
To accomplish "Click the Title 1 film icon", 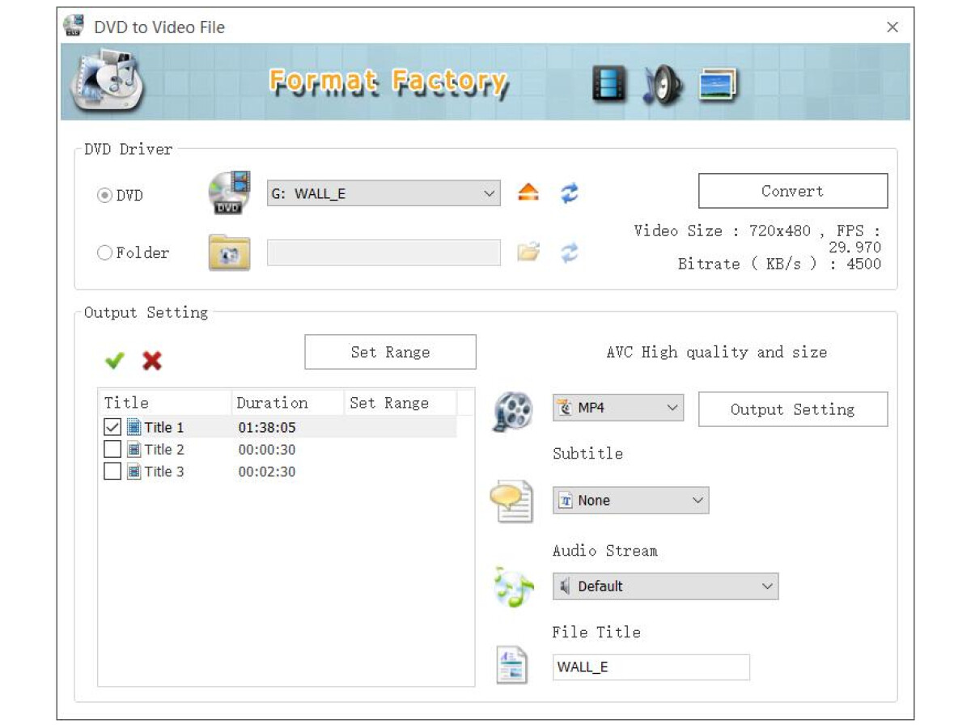I will pos(134,427).
